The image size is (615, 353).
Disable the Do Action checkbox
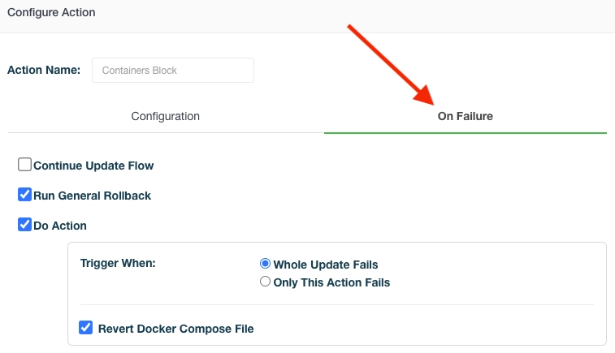click(x=25, y=225)
